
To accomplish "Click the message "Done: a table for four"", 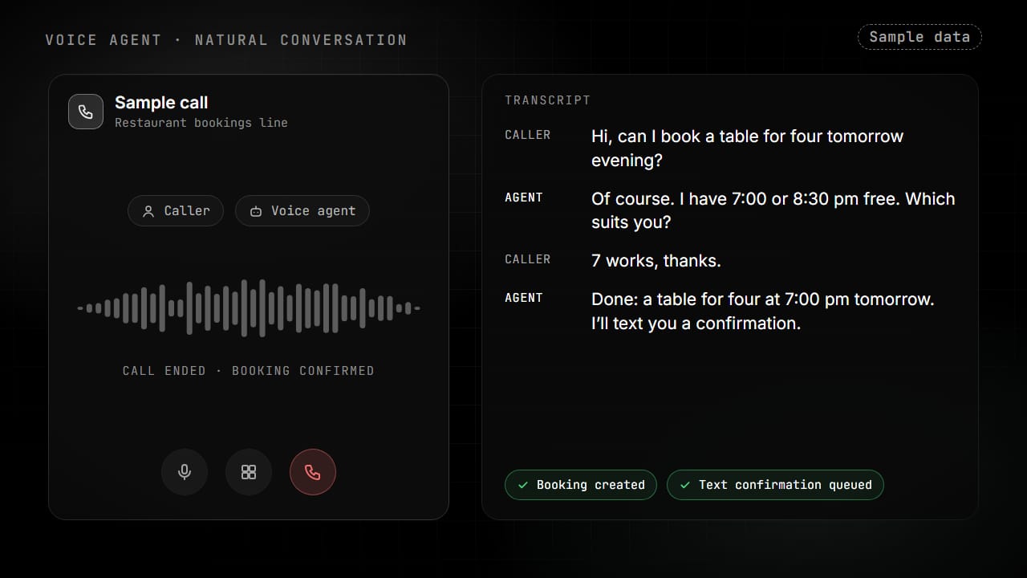I will click(x=763, y=311).
